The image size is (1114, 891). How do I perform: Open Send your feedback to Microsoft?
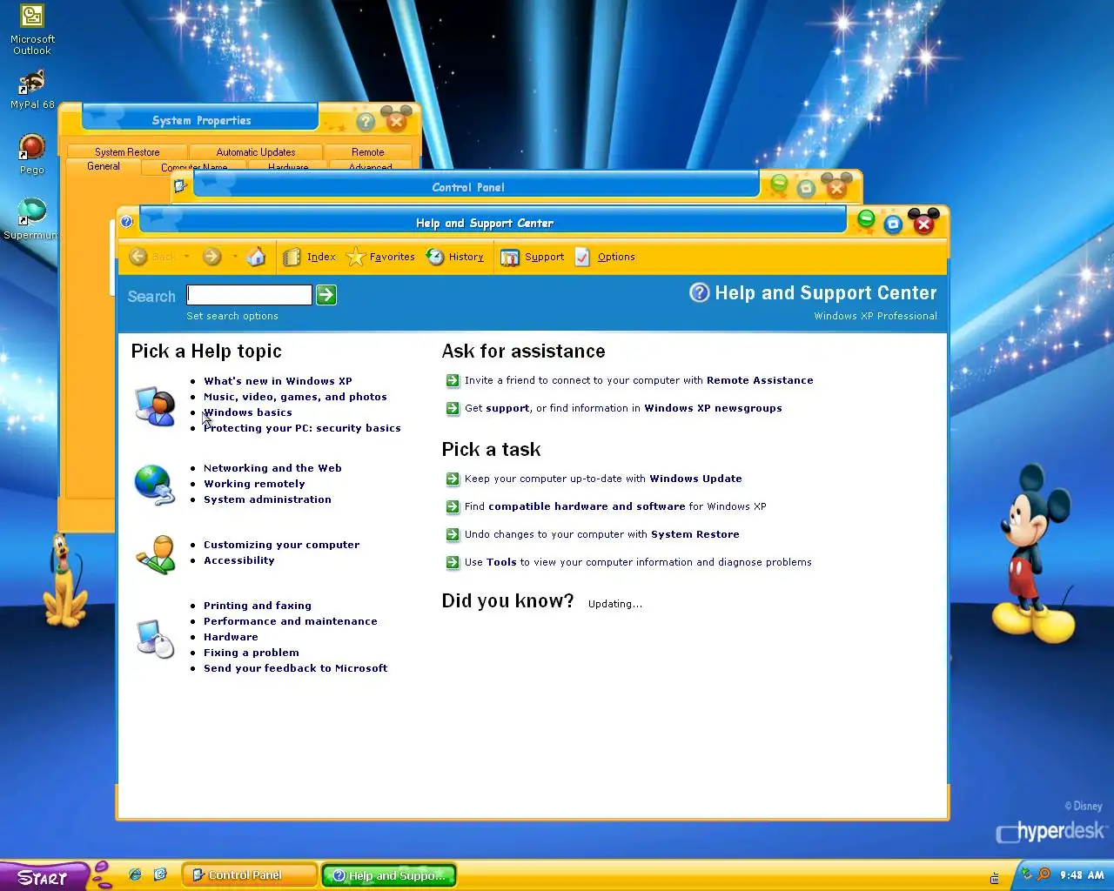(296, 668)
